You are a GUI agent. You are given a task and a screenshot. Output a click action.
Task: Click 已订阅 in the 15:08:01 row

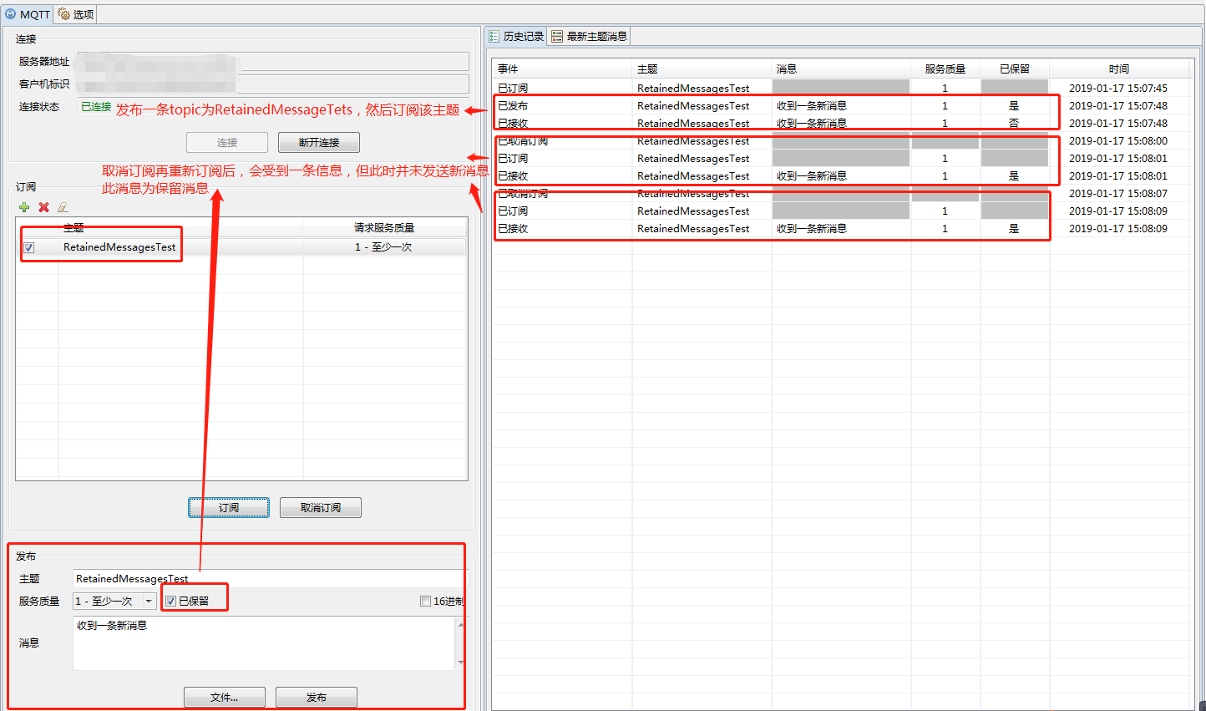point(513,158)
